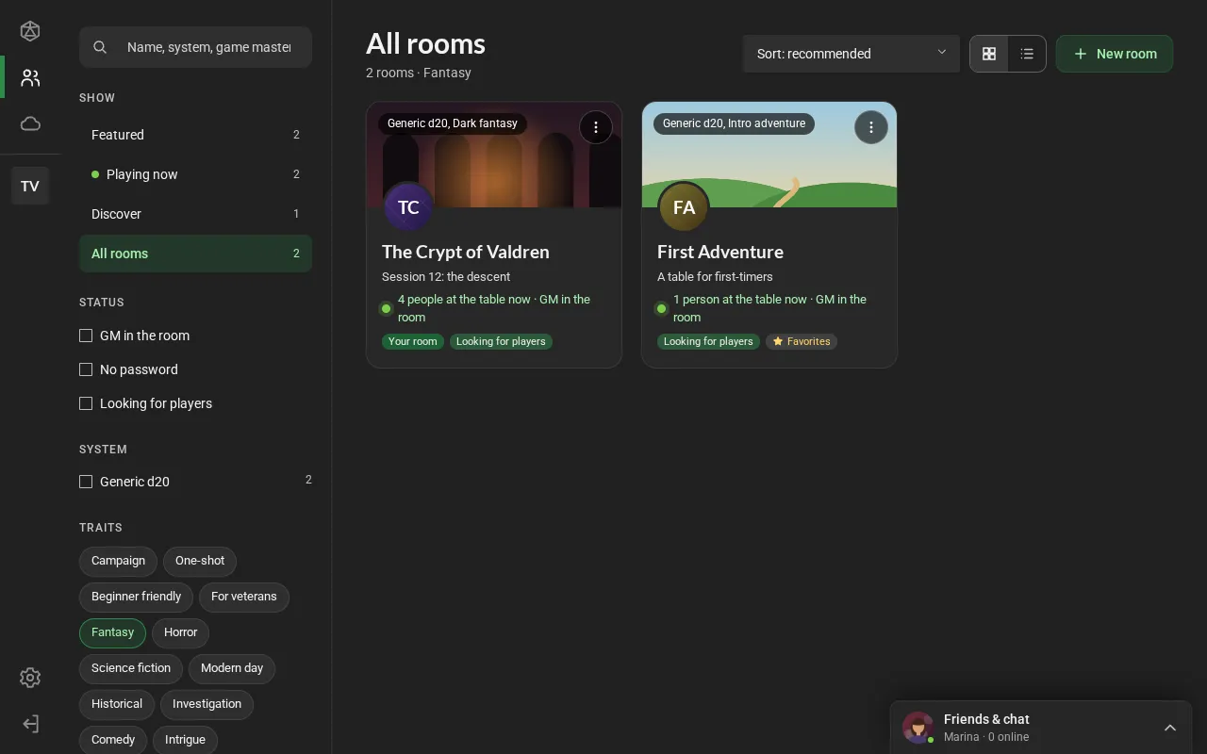Image resolution: width=1207 pixels, height=754 pixels.
Task: Toggle the Fantasy trait chip
Action: click(x=112, y=632)
